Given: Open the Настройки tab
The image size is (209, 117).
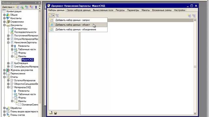Looking at the screenshot, I should coord(180,10).
